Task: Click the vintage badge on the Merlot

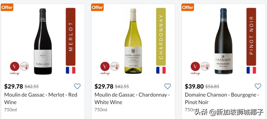Action: click(x=15, y=67)
